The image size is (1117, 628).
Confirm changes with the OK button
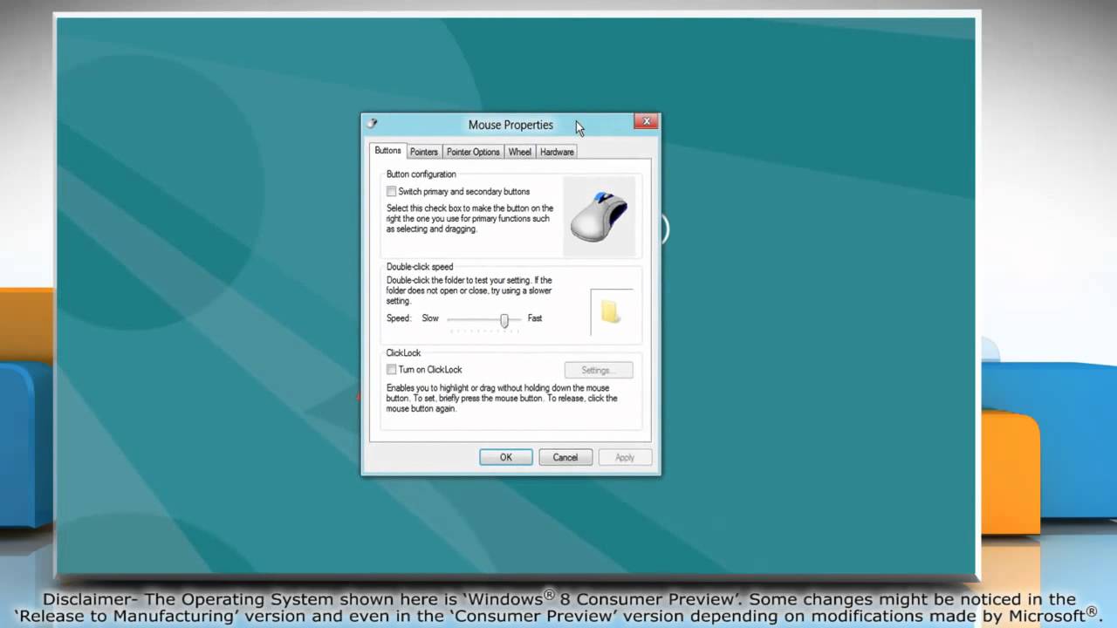pos(505,457)
